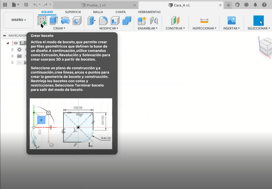This screenshot has height=189, width=272.
Task: Expand the CREAR menu
Action: [x=59, y=28]
